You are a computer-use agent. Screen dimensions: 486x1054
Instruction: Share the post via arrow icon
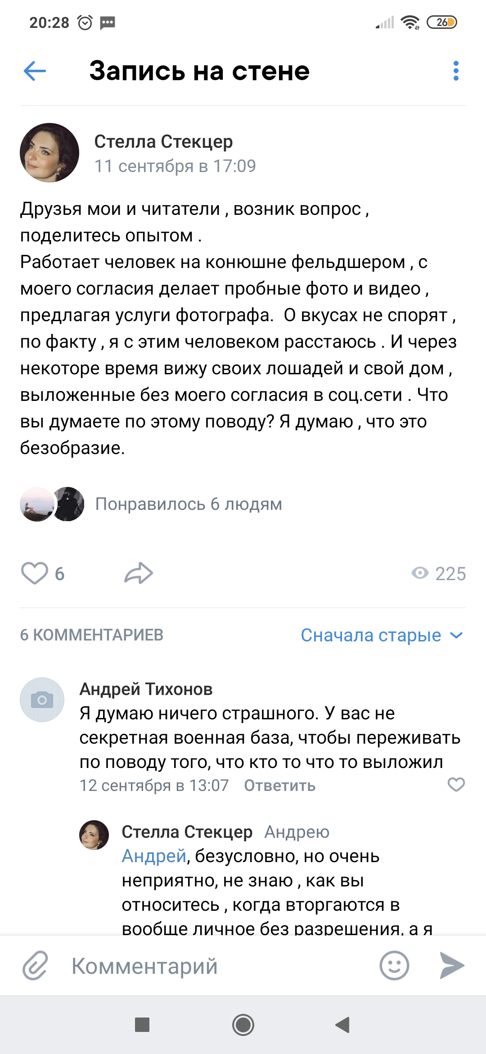139,573
